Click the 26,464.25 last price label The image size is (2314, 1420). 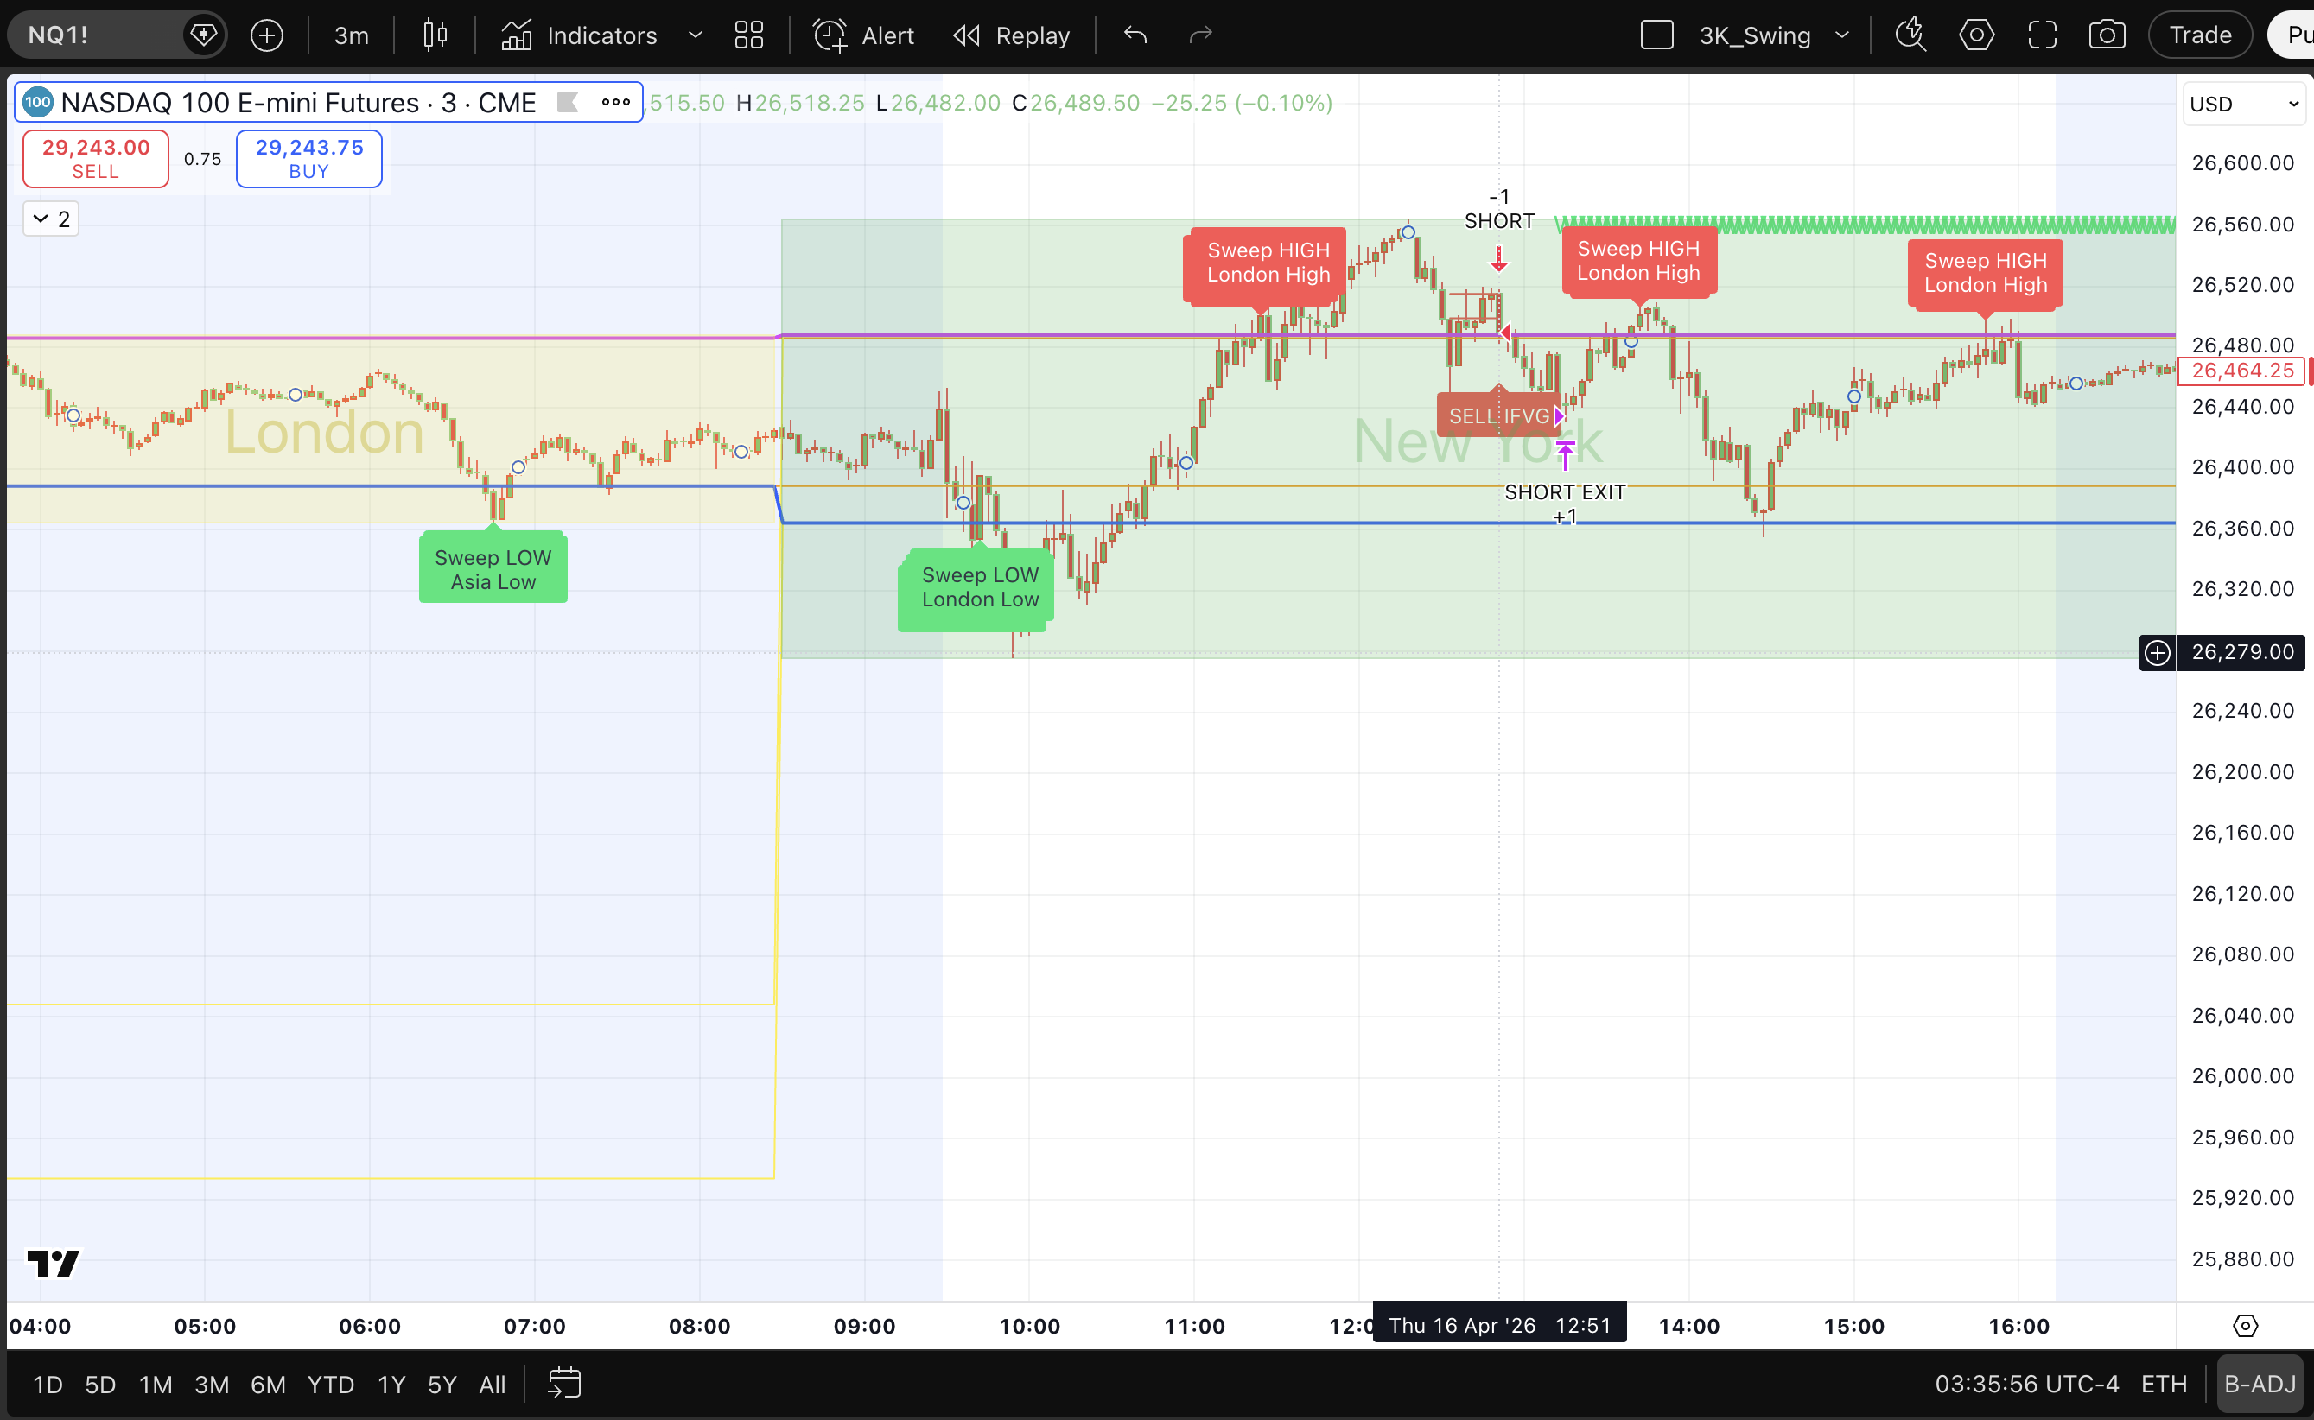click(2242, 371)
